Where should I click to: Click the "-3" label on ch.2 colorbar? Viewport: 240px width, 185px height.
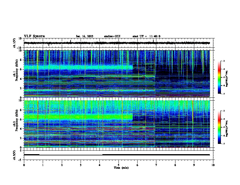click(x=224, y=111)
